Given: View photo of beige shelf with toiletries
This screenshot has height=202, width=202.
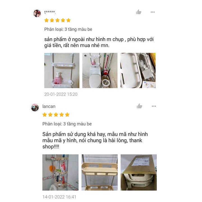Looking at the screenshot, I should tap(60, 172).
